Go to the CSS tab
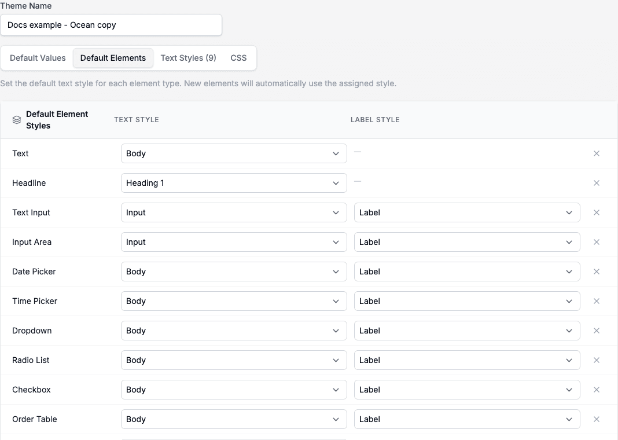 click(238, 58)
